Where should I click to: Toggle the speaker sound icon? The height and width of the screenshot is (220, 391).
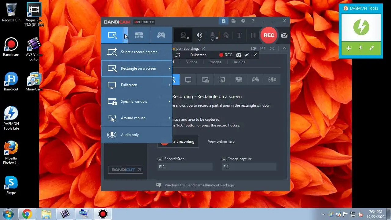[x=199, y=35]
